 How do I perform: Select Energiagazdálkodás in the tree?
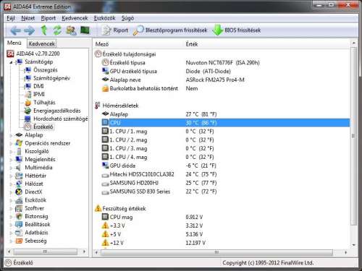(x=57, y=111)
